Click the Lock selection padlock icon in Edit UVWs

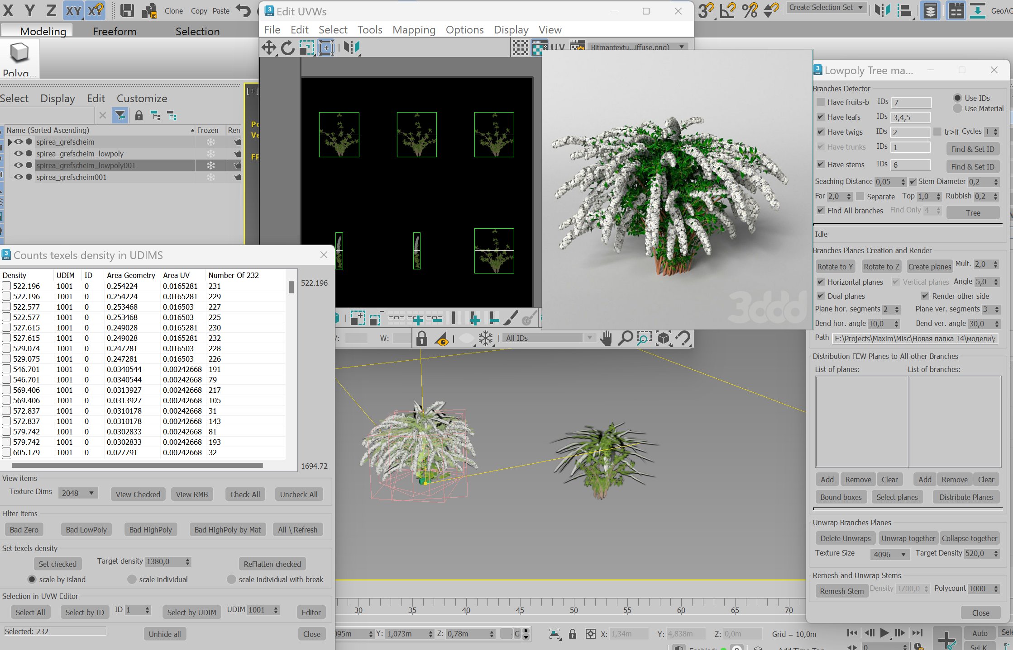[x=421, y=338]
